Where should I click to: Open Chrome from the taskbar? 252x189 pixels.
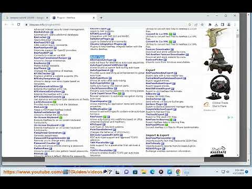178,172
